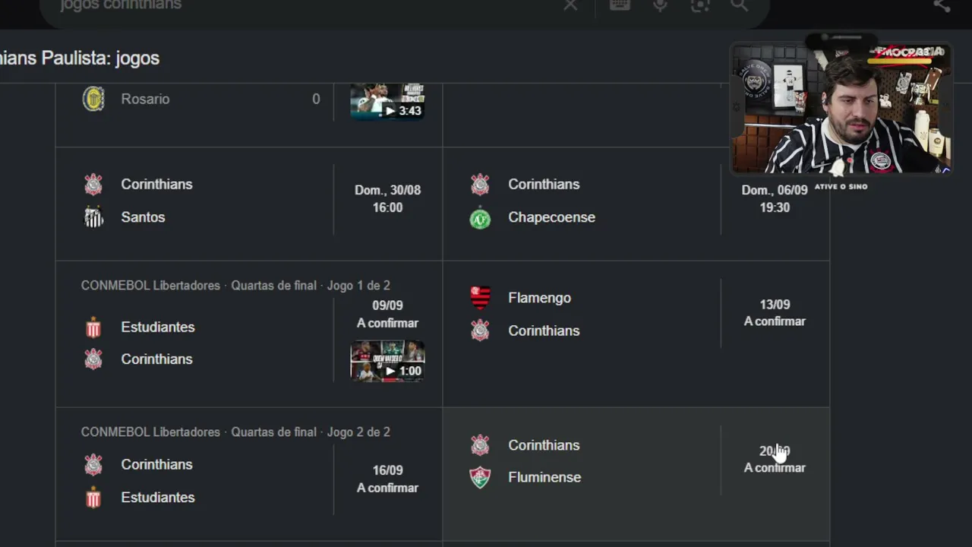Screen dimensions: 972x547
Task: Open the Corinthians vs Estudiantes match on 16/09
Action: pyautogui.click(x=249, y=474)
